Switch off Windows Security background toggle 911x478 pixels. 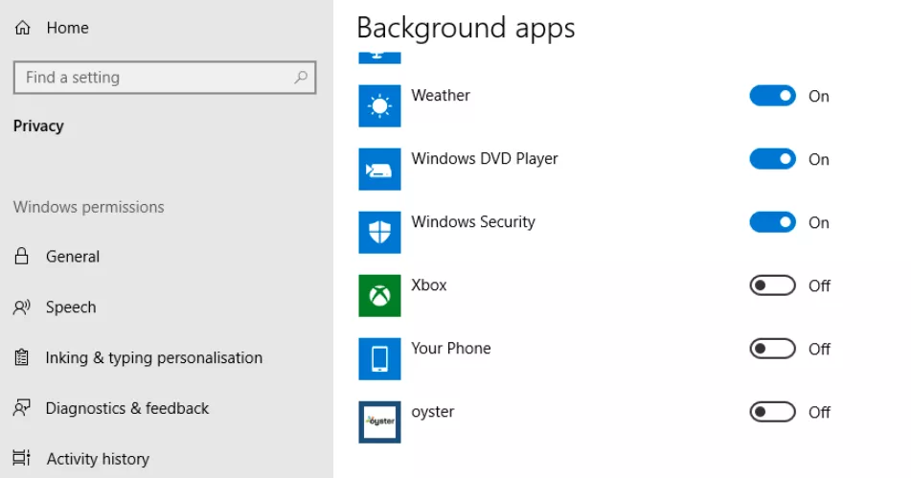tap(772, 222)
